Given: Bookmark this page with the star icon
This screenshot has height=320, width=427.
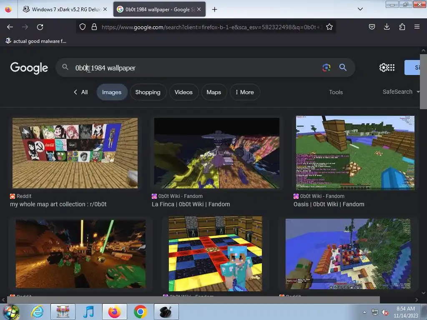Looking at the screenshot, I should click(x=329, y=27).
